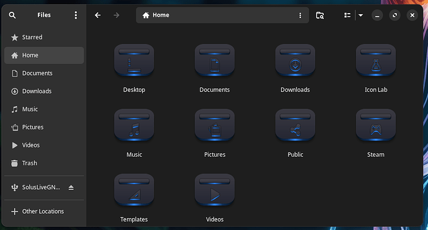
Task: Open Documents from the sidebar
Action: [x=44, y=73]
